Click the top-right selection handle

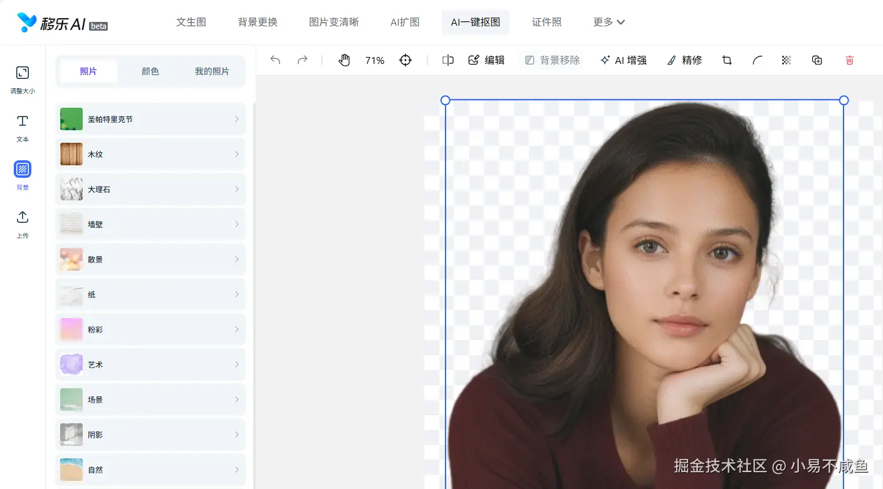pos(844,100)
